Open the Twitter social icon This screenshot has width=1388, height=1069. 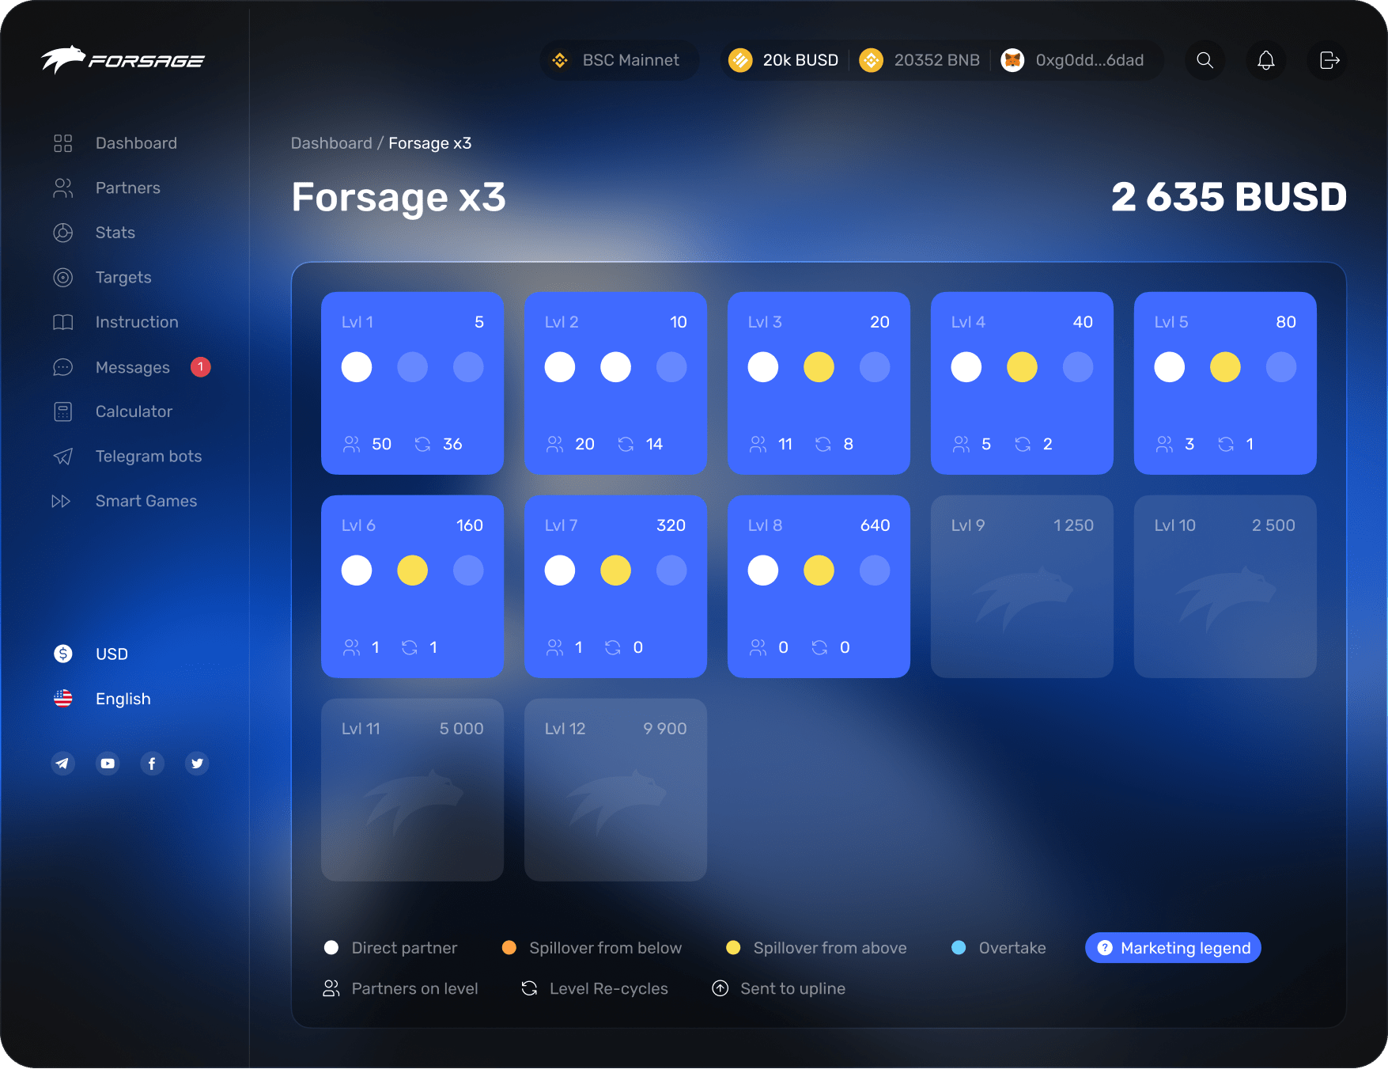[x=197, y=764]
